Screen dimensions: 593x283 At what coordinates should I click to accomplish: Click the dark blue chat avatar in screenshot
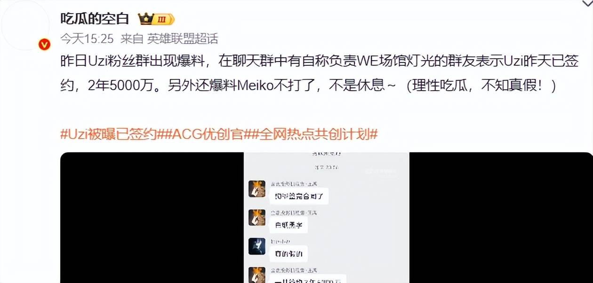(257, 246)
